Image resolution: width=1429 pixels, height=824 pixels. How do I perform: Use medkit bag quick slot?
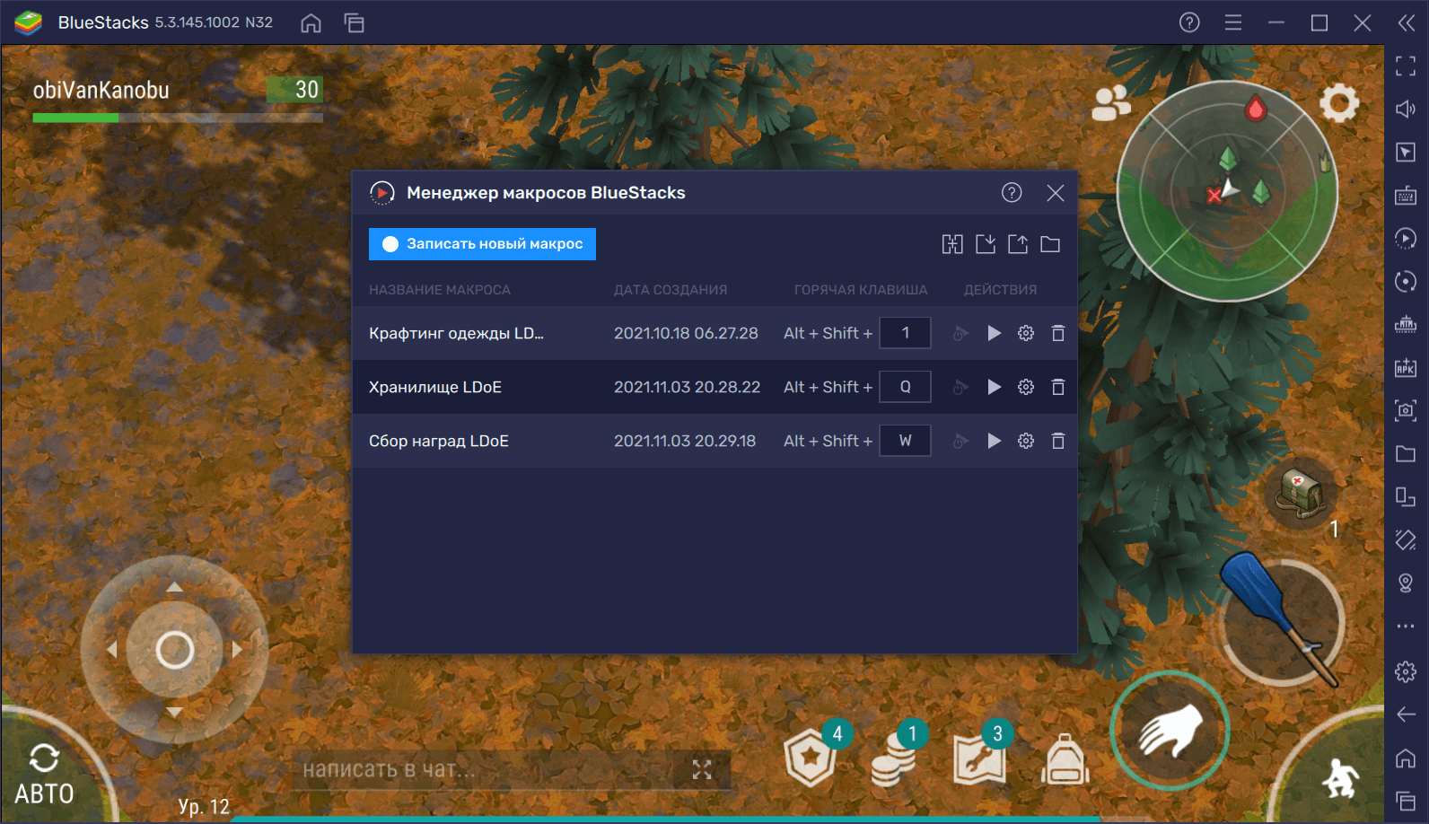[x=1300, y=493]
